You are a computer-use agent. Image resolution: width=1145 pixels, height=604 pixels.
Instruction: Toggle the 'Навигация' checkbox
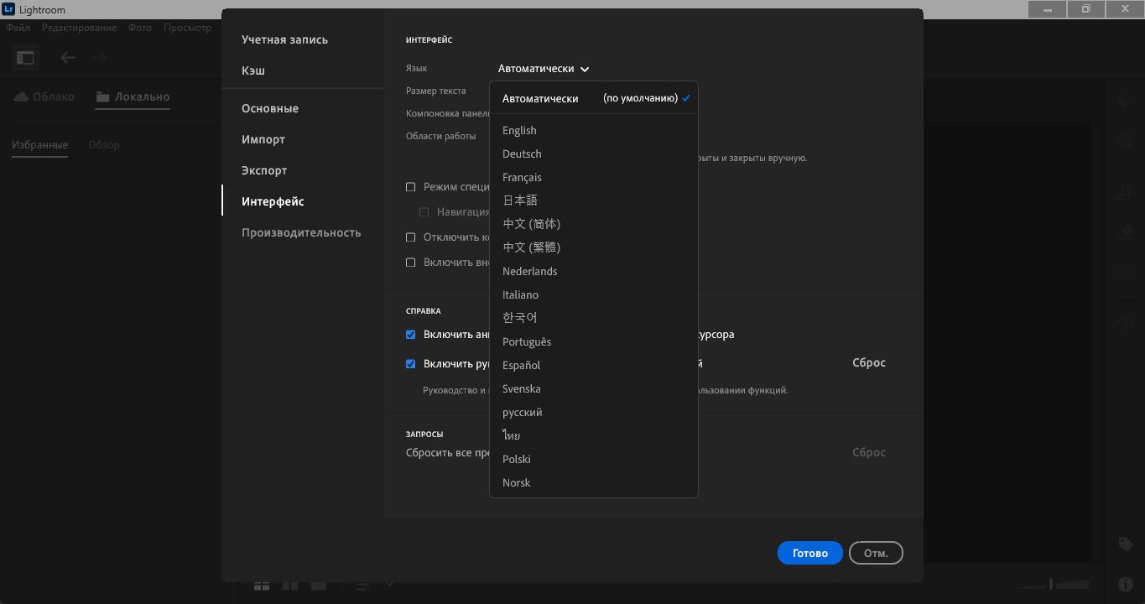point(424,212)
